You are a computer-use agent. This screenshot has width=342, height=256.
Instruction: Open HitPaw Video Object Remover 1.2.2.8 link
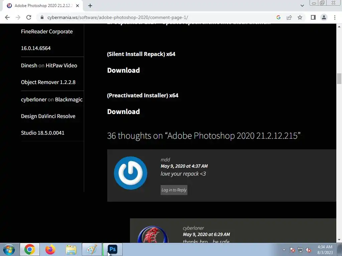click(x=49, y=74)
